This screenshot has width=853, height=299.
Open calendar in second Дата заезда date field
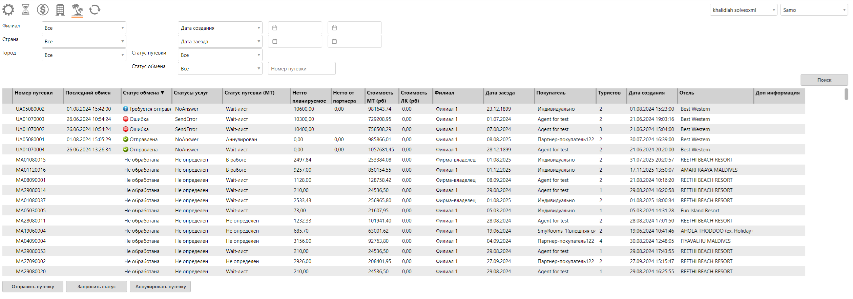coord(335,41)
